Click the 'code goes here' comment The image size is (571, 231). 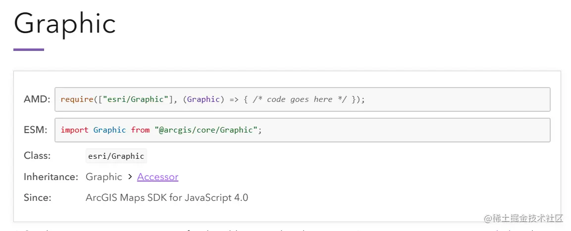coord(300,99)
